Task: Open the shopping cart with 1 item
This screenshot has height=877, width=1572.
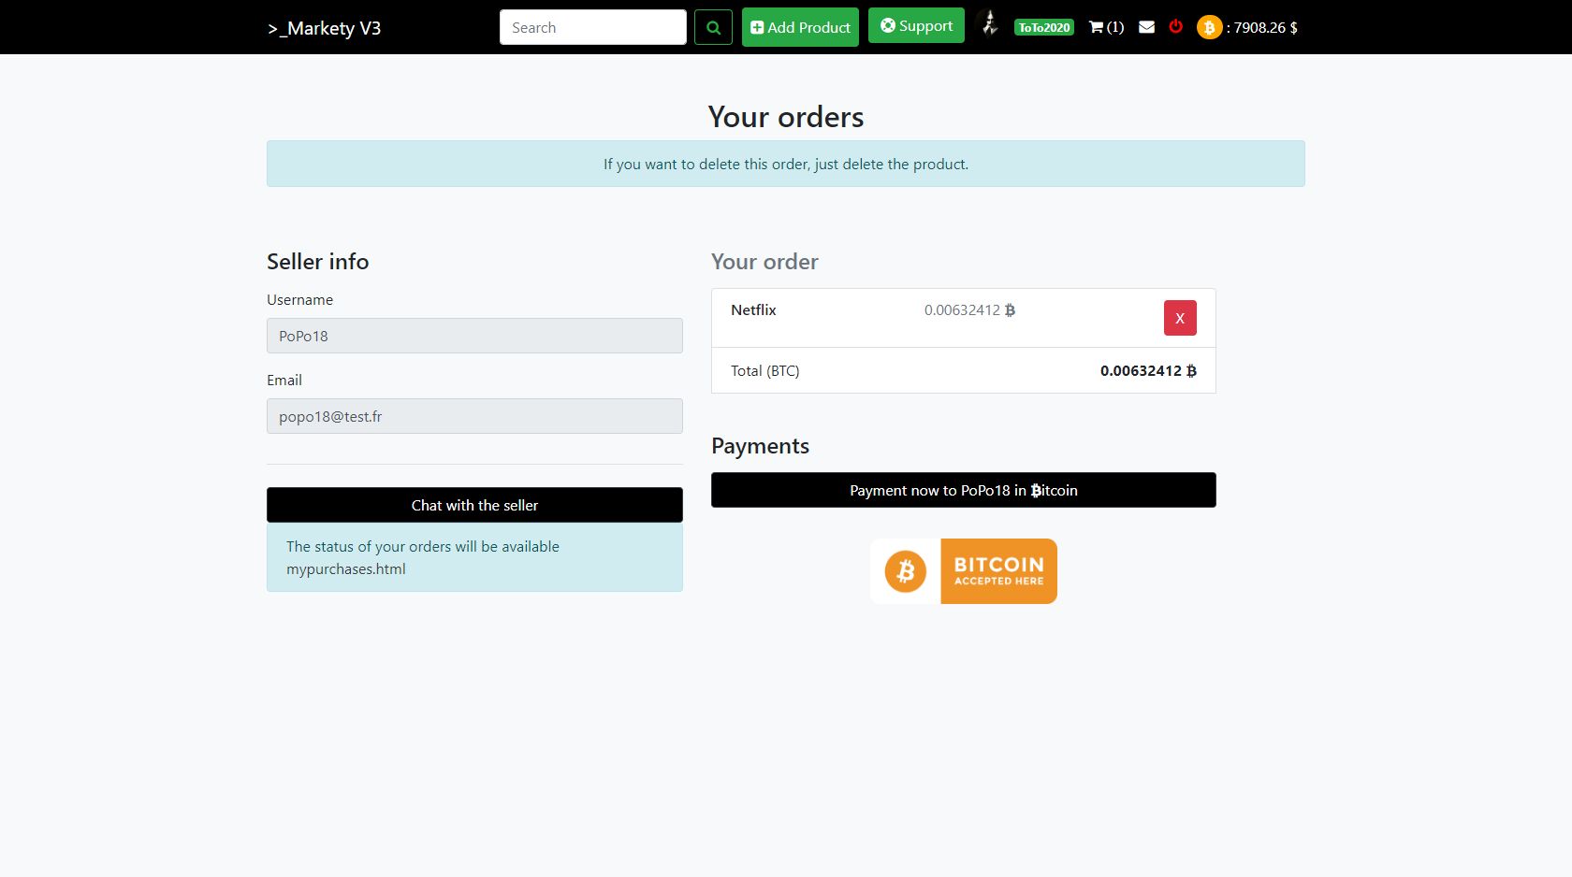Action: [x=1106, y=27]
